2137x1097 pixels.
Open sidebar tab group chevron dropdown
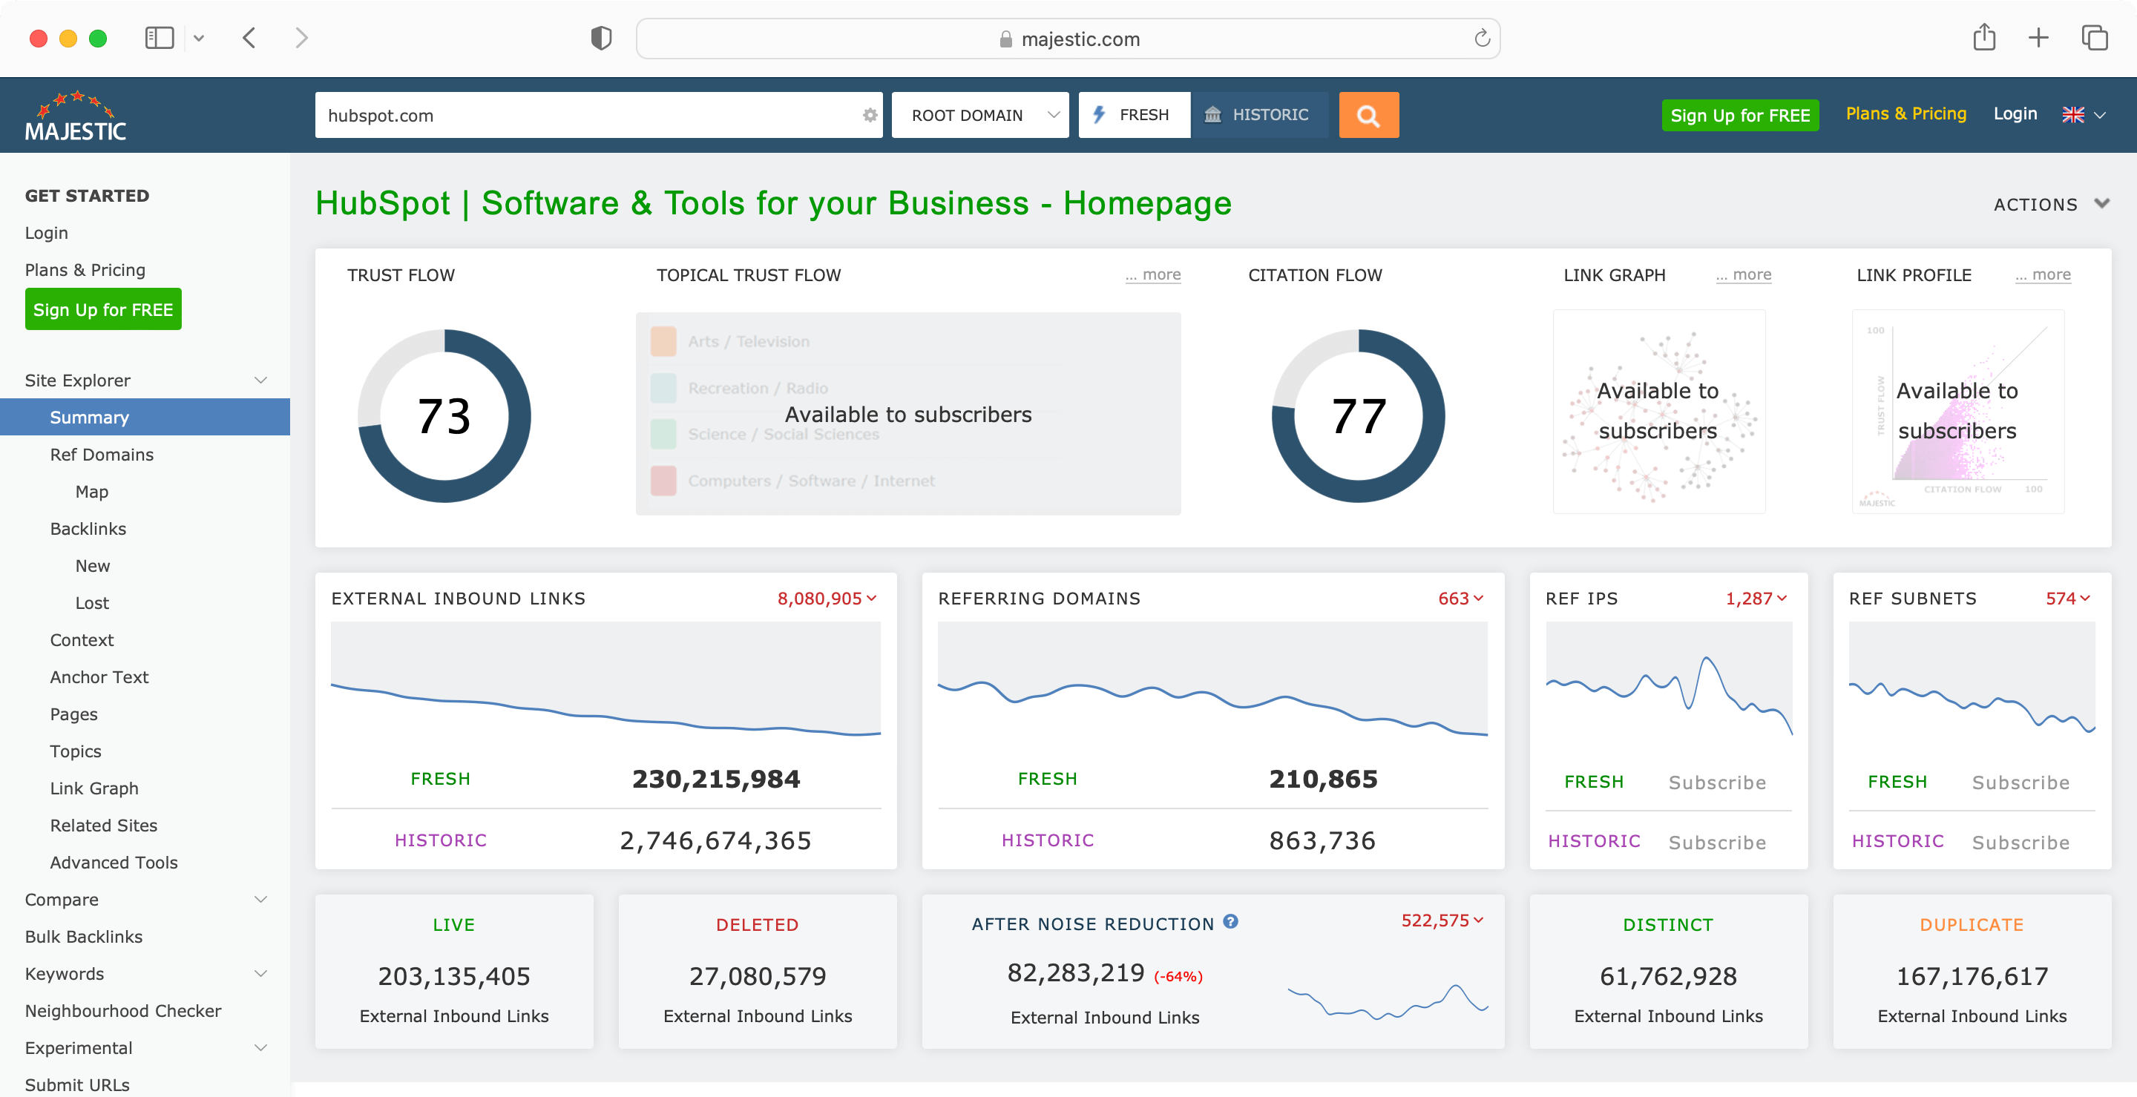(x=198, y=38)
